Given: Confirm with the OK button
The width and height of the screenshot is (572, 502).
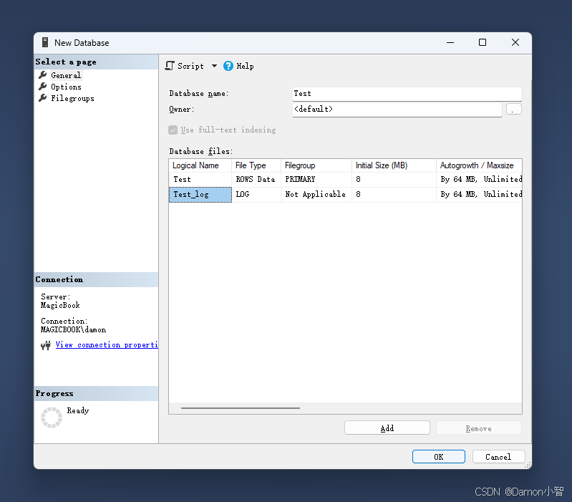Looking at the screenshot, I should click(x=438, y=457).
